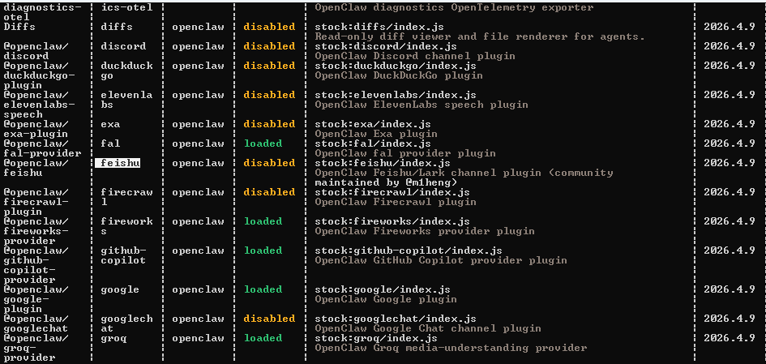Select the stock:github-copilot/index.js path
The width and height of the screenshot is (766, 364).
point(408,251)
